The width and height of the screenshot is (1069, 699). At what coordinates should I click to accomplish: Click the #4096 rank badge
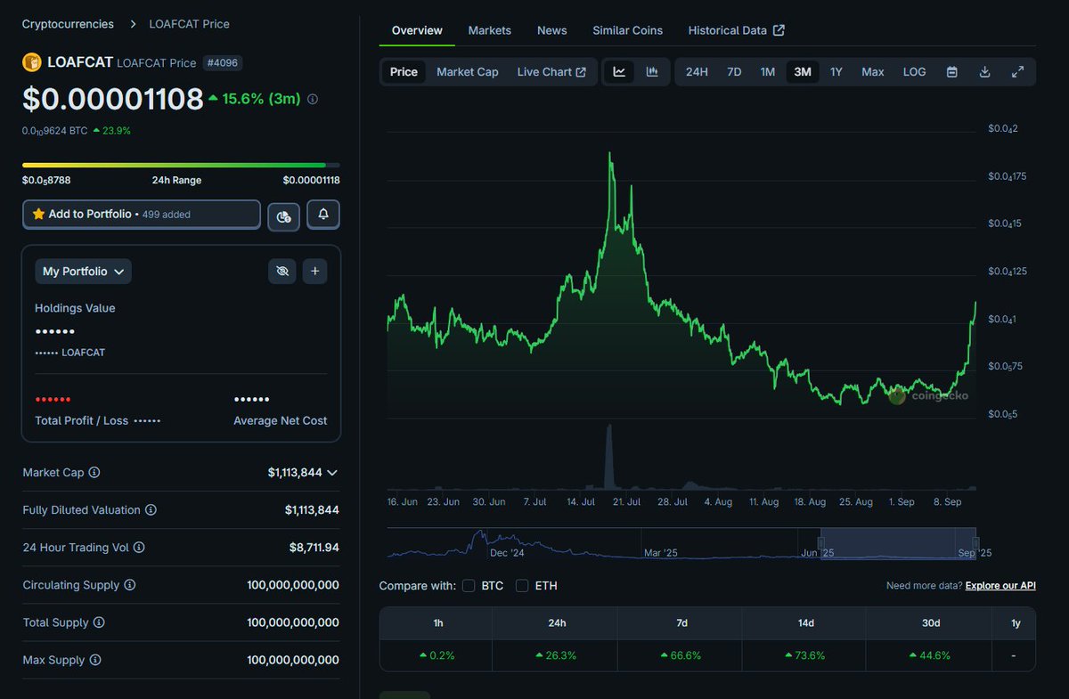[222, 63]
